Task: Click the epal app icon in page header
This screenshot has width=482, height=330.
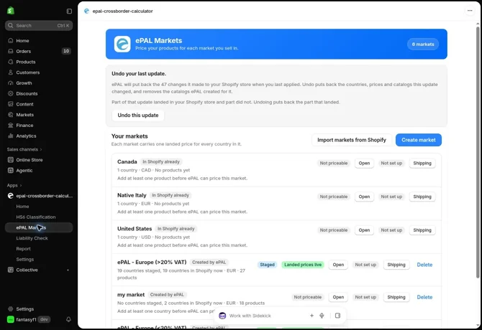Action: point(86,11)
